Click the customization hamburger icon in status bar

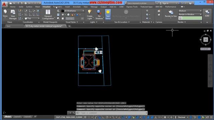click(x=211, y=117)
